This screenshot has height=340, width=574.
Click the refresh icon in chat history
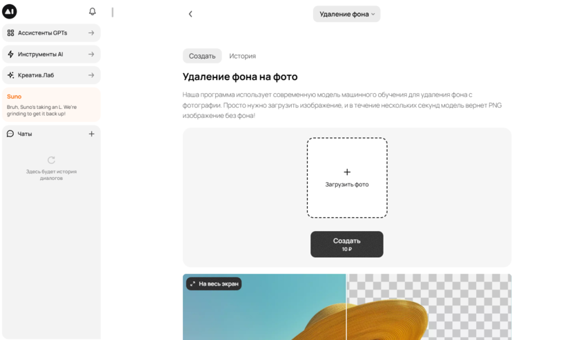pos(51,160)
